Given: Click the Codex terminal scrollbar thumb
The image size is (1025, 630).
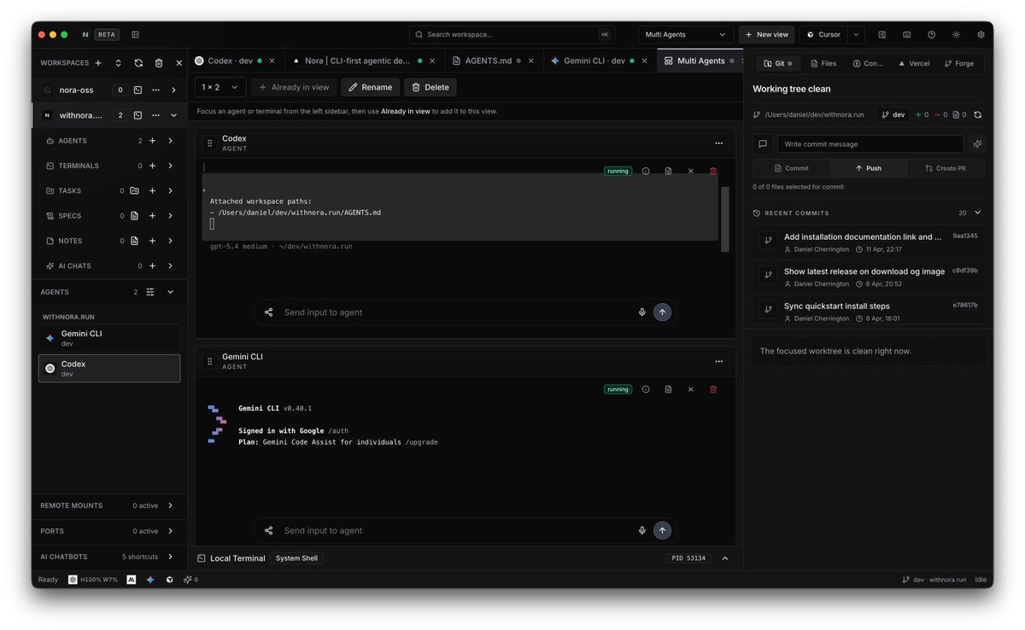Looking at the screenshot, I should click(725, 219).
